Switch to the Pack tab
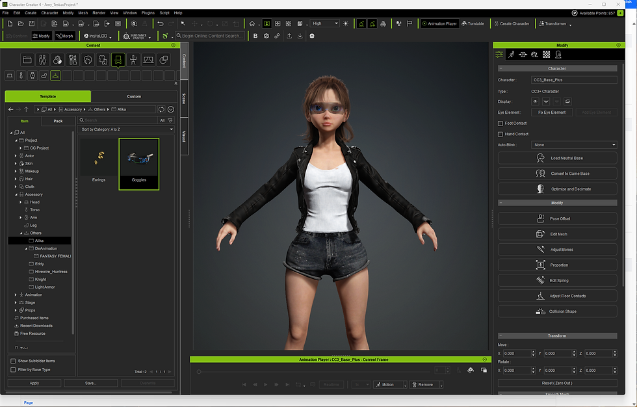 pos(58,121)
